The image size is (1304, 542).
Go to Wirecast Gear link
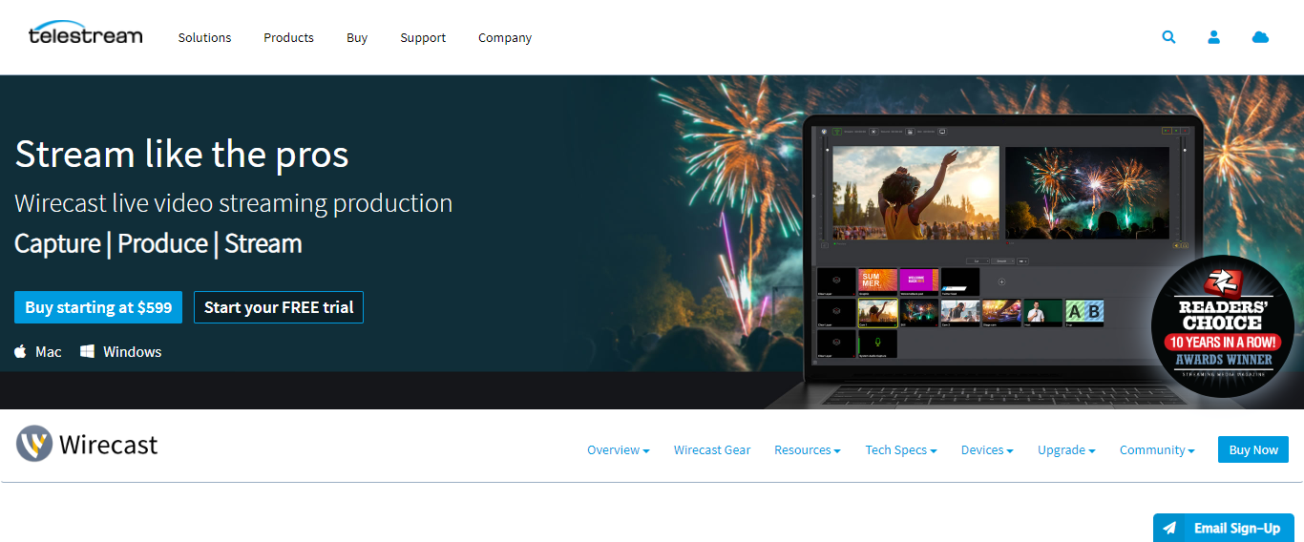pyautogui.click(x=712, y=450)
